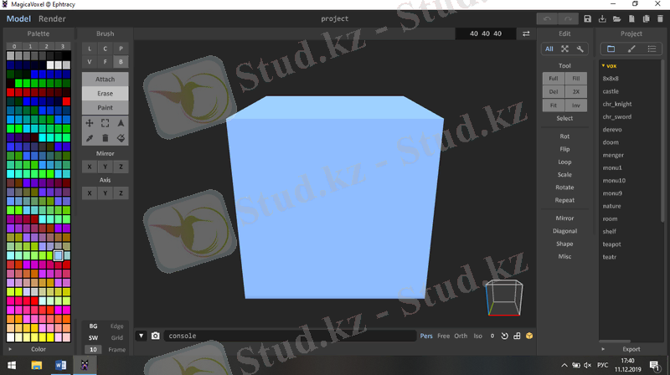This screenshot has width=670, height=375.
Task: Toggle Axis X lock
Action: [x=90, y=193]
